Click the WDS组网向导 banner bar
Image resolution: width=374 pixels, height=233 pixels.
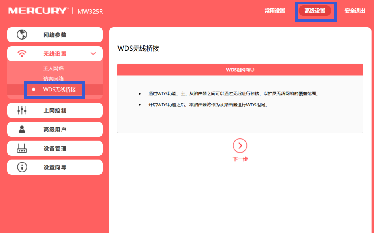[x=240, y=69]
